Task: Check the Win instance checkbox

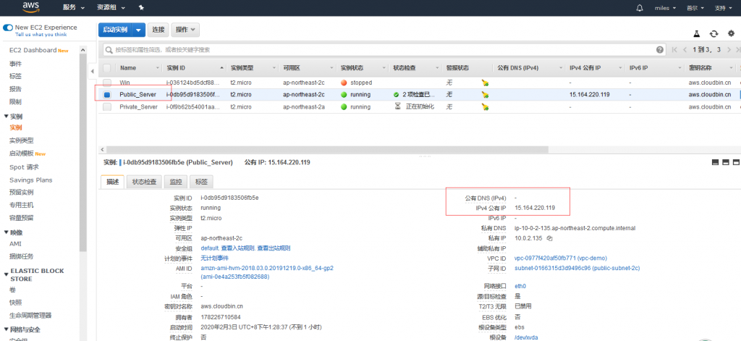Action: pos(107,83)
